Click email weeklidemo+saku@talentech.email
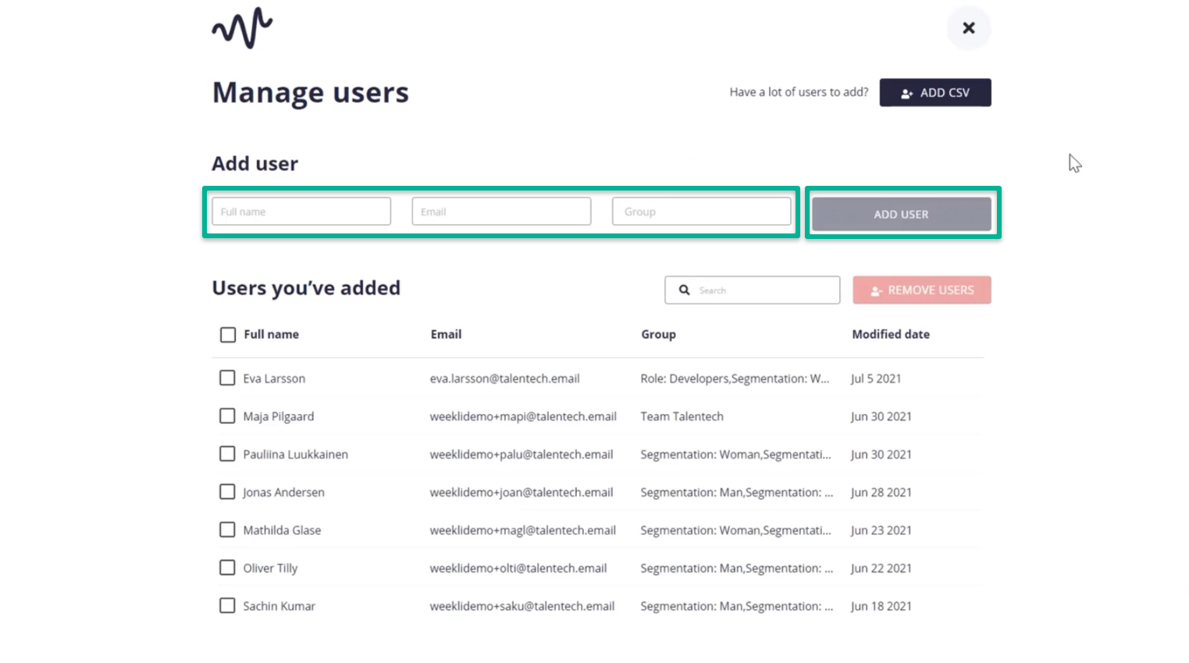Screen dimensions: 1189x663 [522, 606]
